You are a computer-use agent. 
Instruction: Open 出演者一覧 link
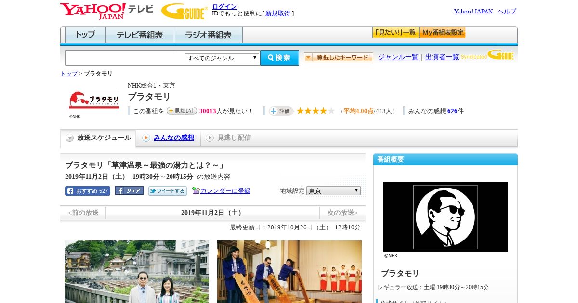(x=442, y=57)
